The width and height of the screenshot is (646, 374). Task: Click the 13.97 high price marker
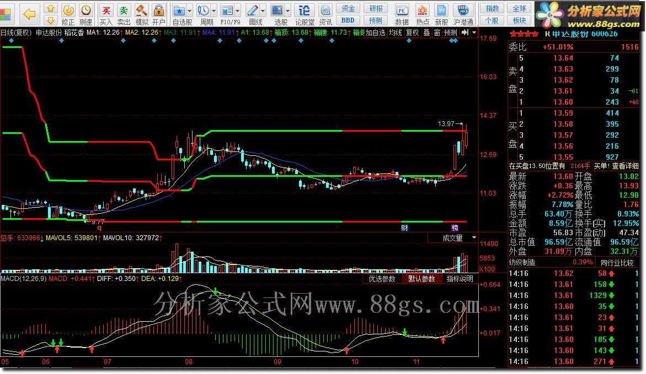[x=446, y=123]
